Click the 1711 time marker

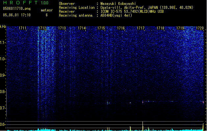[22, 28]
